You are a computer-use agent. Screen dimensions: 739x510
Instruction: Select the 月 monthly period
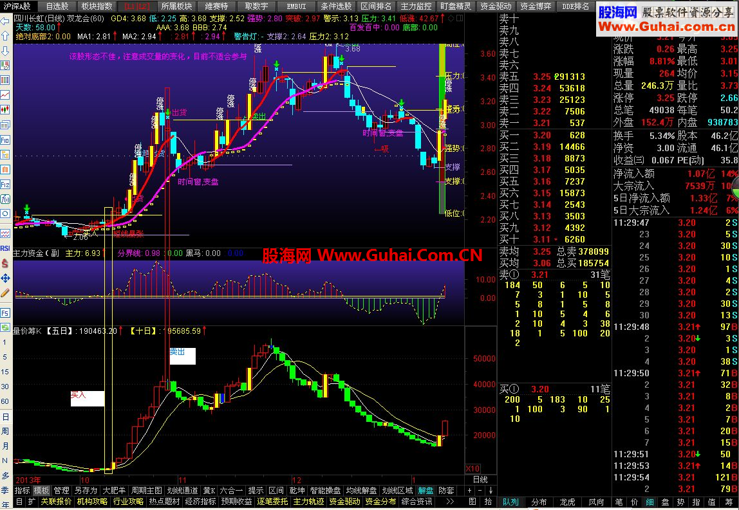click(x=5, y=446)
